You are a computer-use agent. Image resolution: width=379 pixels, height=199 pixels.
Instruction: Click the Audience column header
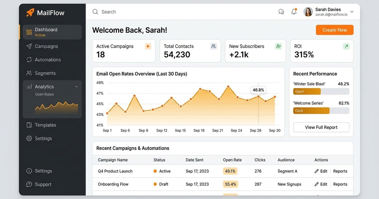click(286, 160)
